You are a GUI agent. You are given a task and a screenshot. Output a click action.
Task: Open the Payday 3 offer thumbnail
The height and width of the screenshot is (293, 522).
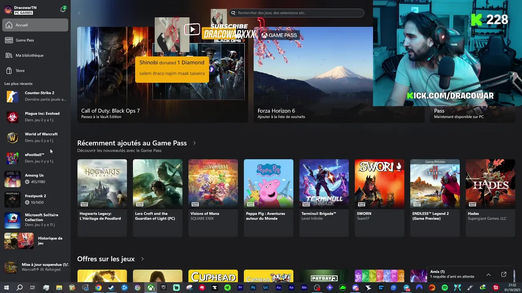pyautogui.click(x=324, y=276)
